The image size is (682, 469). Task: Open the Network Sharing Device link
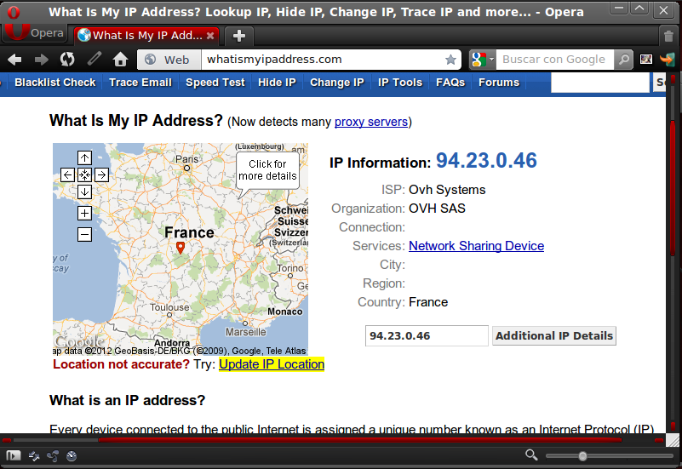[476, 246]
